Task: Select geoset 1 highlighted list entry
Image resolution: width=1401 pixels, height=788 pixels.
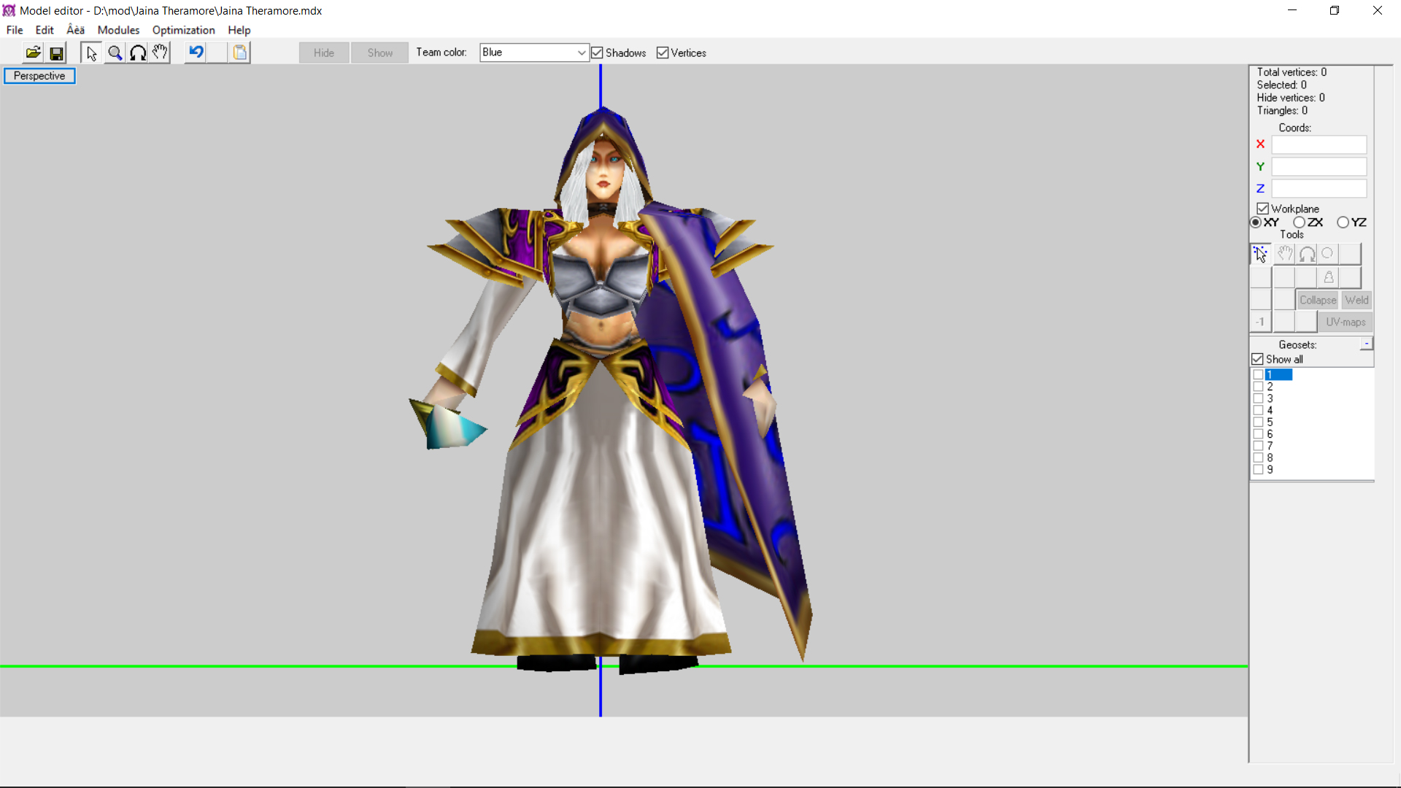Action: point(1278,375)
